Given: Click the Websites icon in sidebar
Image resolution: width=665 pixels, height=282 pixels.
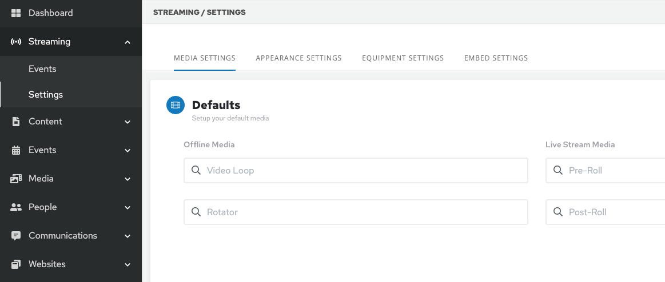Looking at the screenshot, I should coord(16,264).
